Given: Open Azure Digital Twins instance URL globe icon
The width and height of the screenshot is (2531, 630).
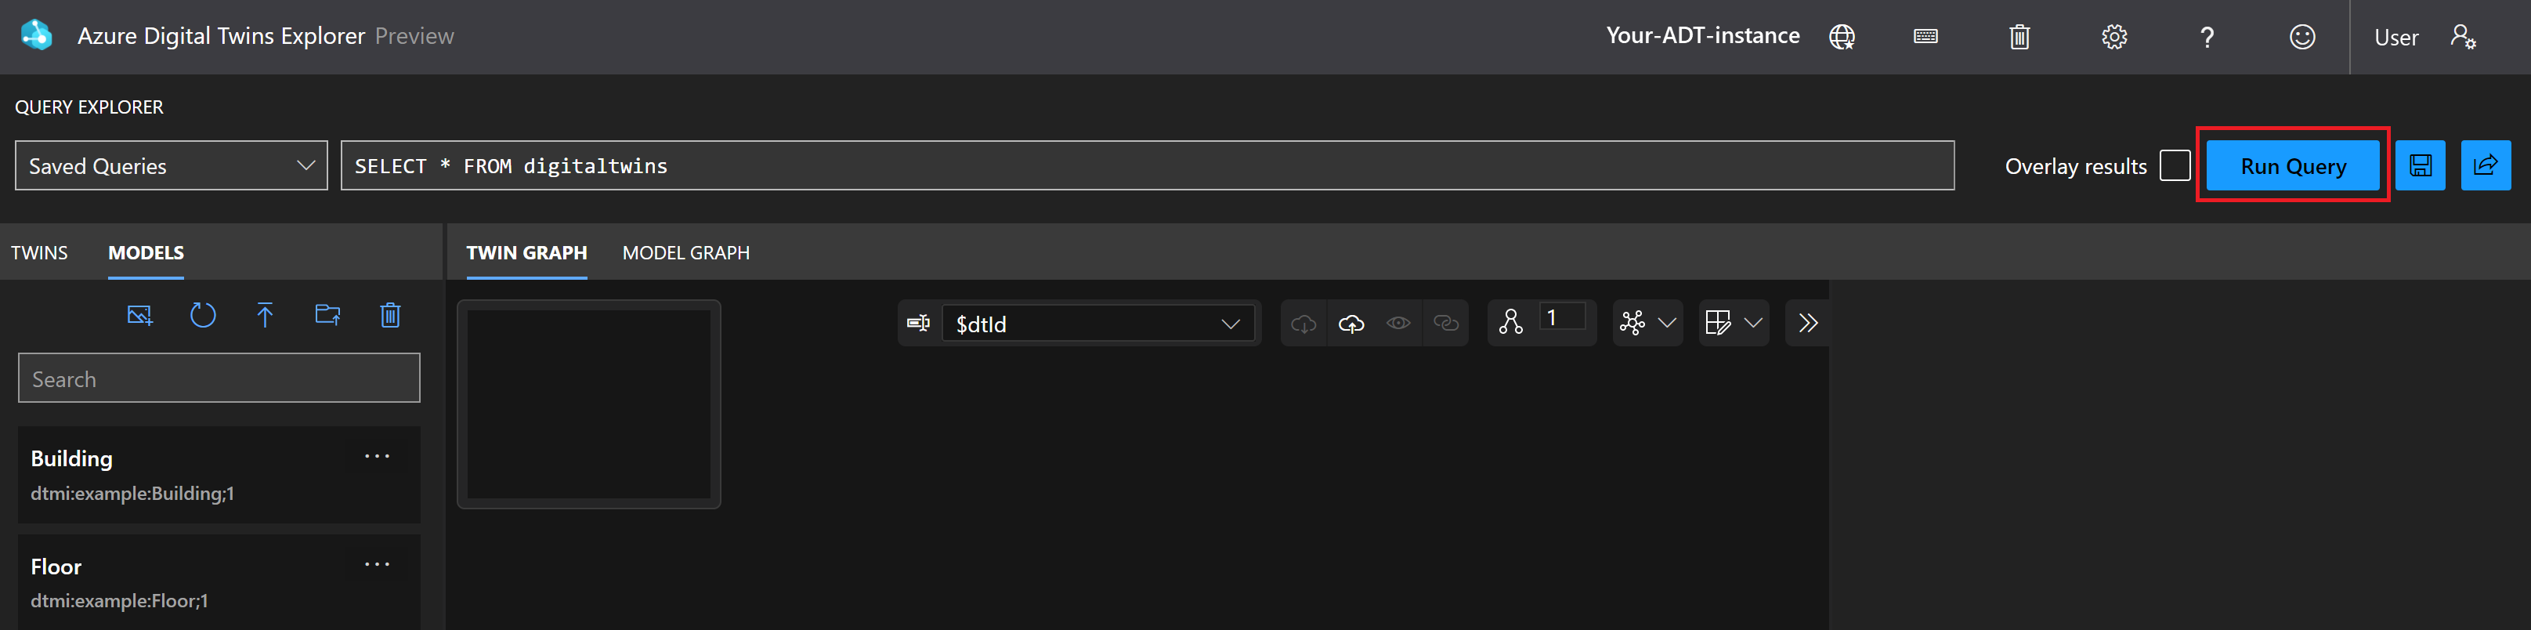Looking at the screenshot, I should tap(1843, 36).
